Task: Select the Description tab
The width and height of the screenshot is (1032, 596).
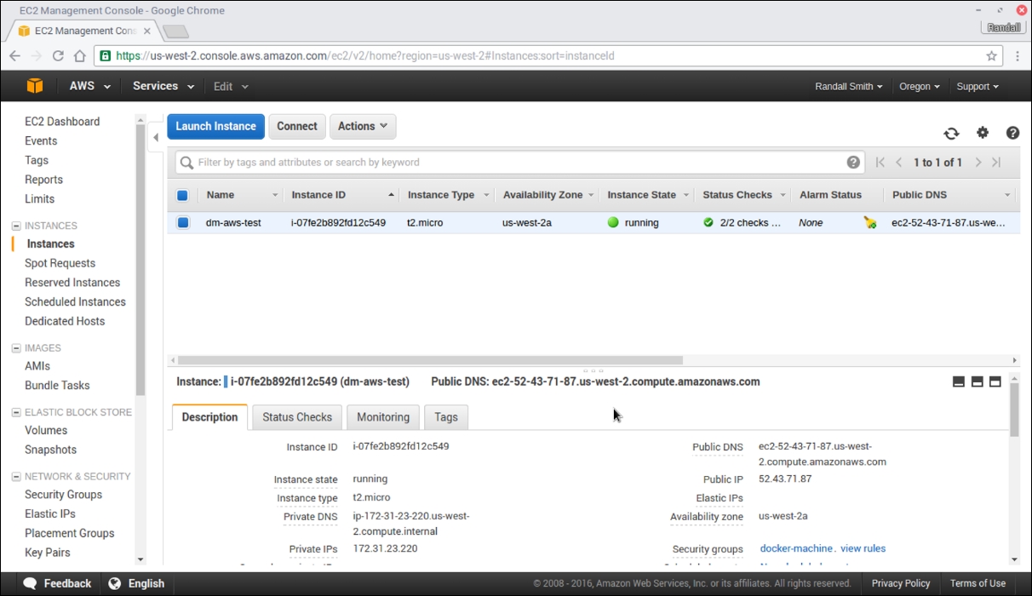Action: (209, 417)
